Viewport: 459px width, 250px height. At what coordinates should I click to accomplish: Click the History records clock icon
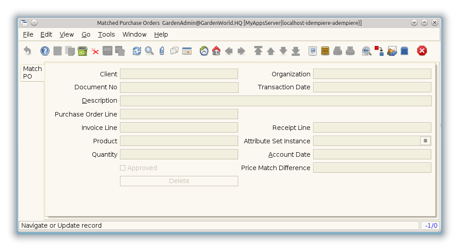pos(204,51)
